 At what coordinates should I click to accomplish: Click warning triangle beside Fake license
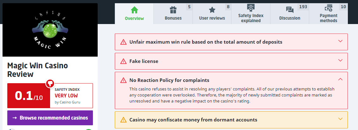point(123,61)
